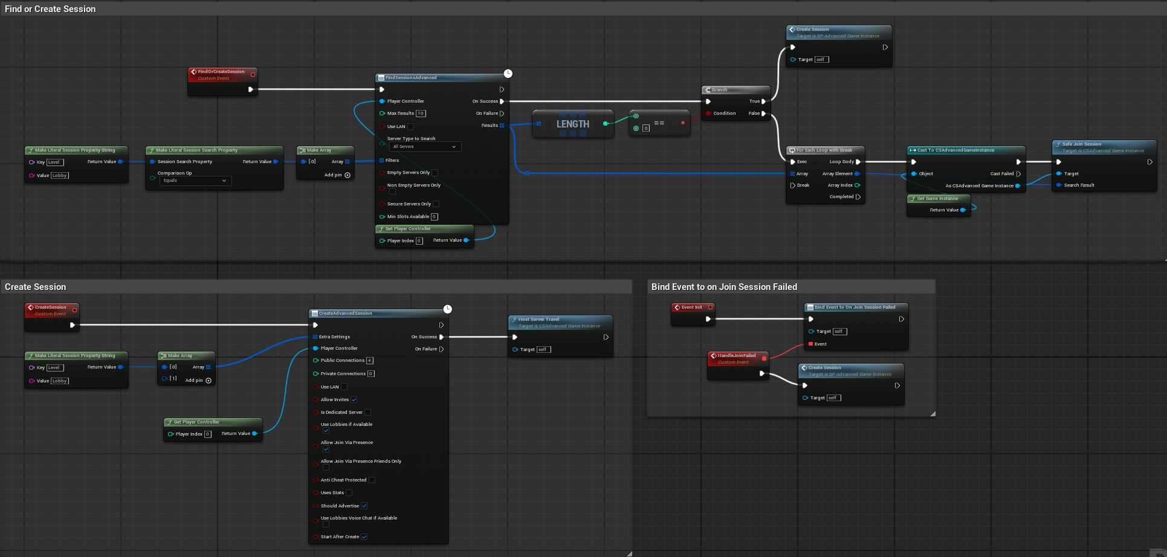Click FindOrCreateSession's white exec output pin

click(x=250, y=89)
